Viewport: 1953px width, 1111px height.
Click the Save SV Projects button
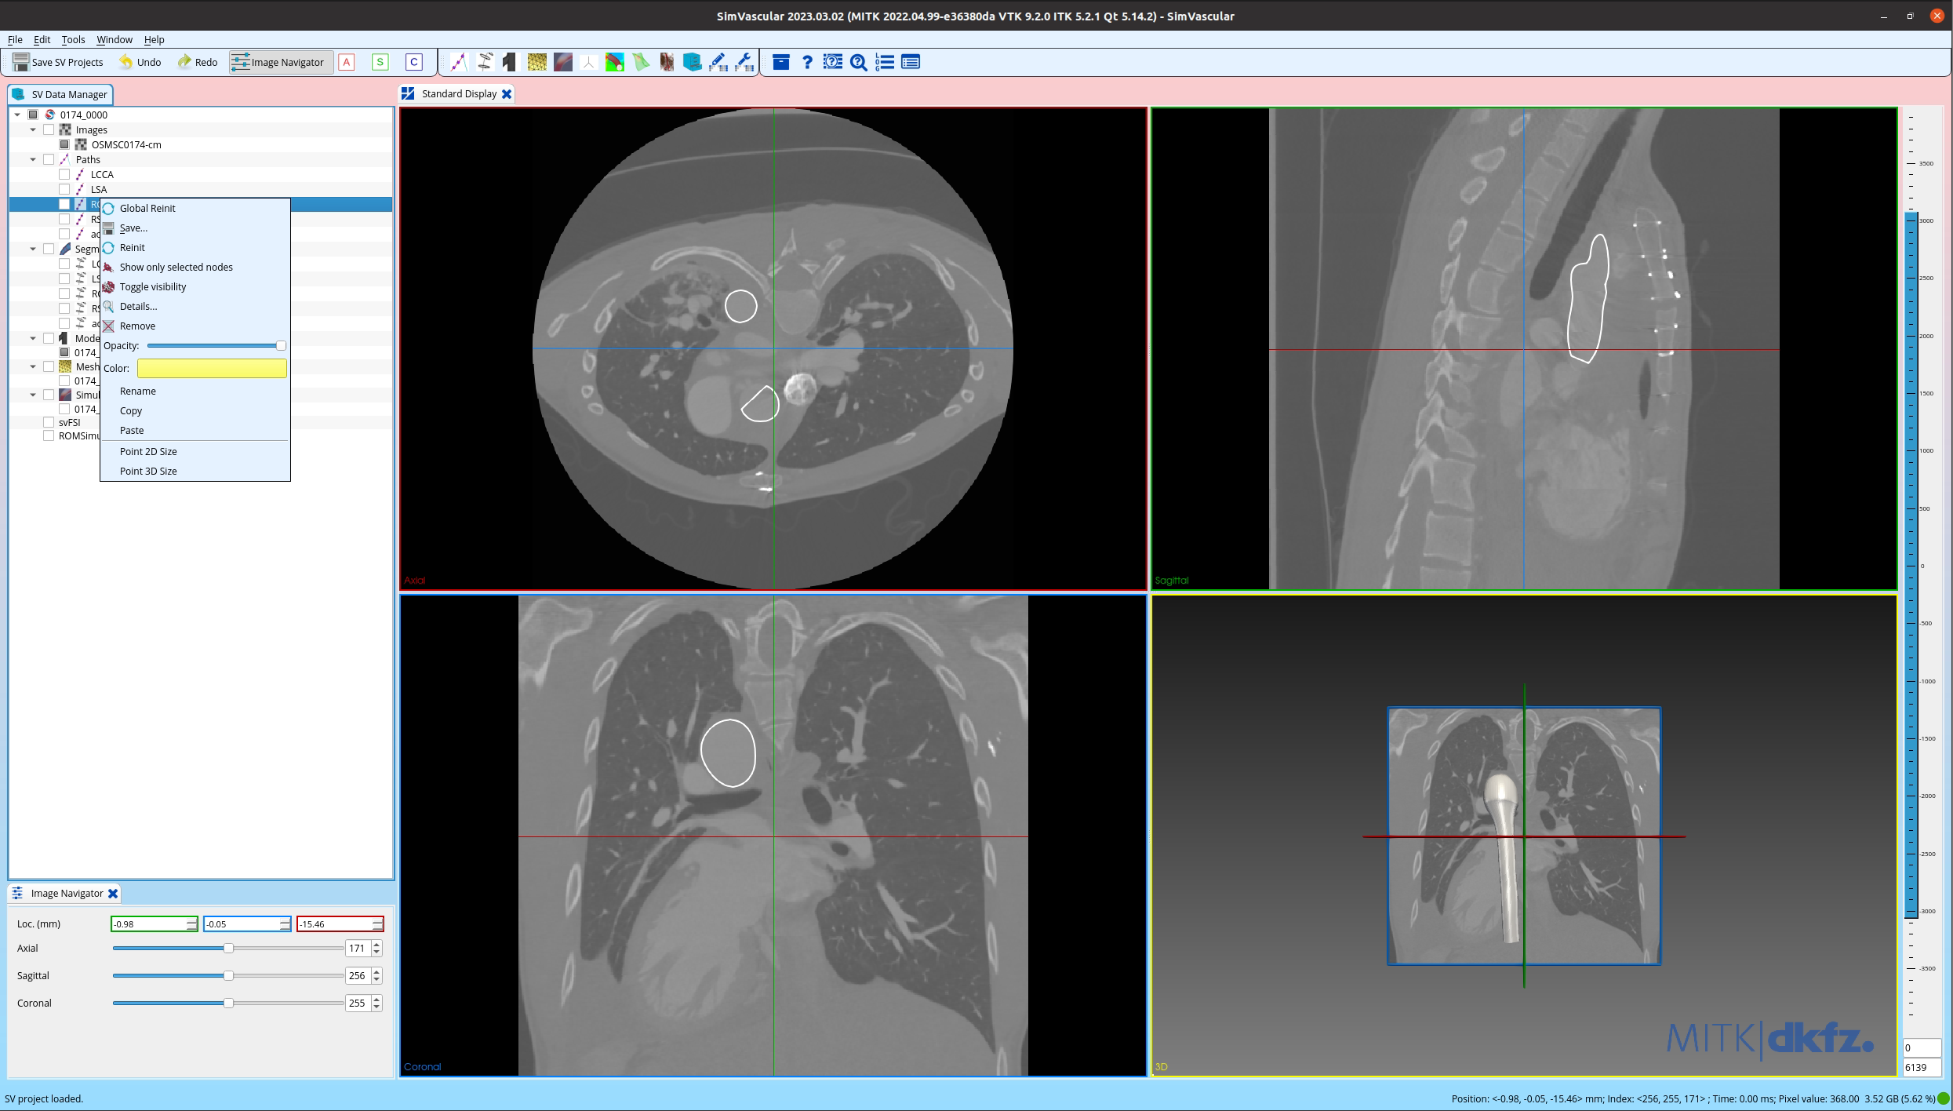[x=59, y=62]
